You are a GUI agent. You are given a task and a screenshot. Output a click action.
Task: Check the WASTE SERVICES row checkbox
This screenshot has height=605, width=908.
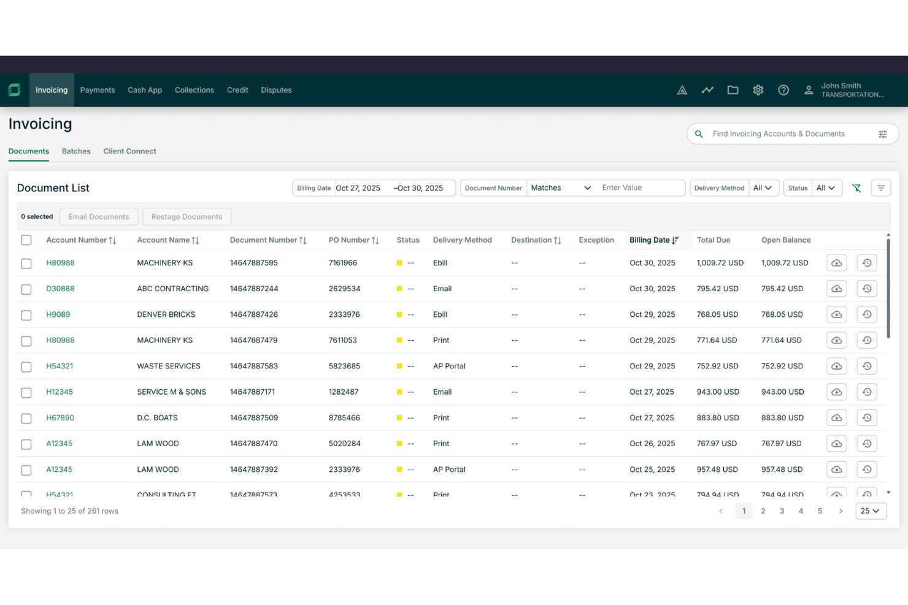click(26, 367)
